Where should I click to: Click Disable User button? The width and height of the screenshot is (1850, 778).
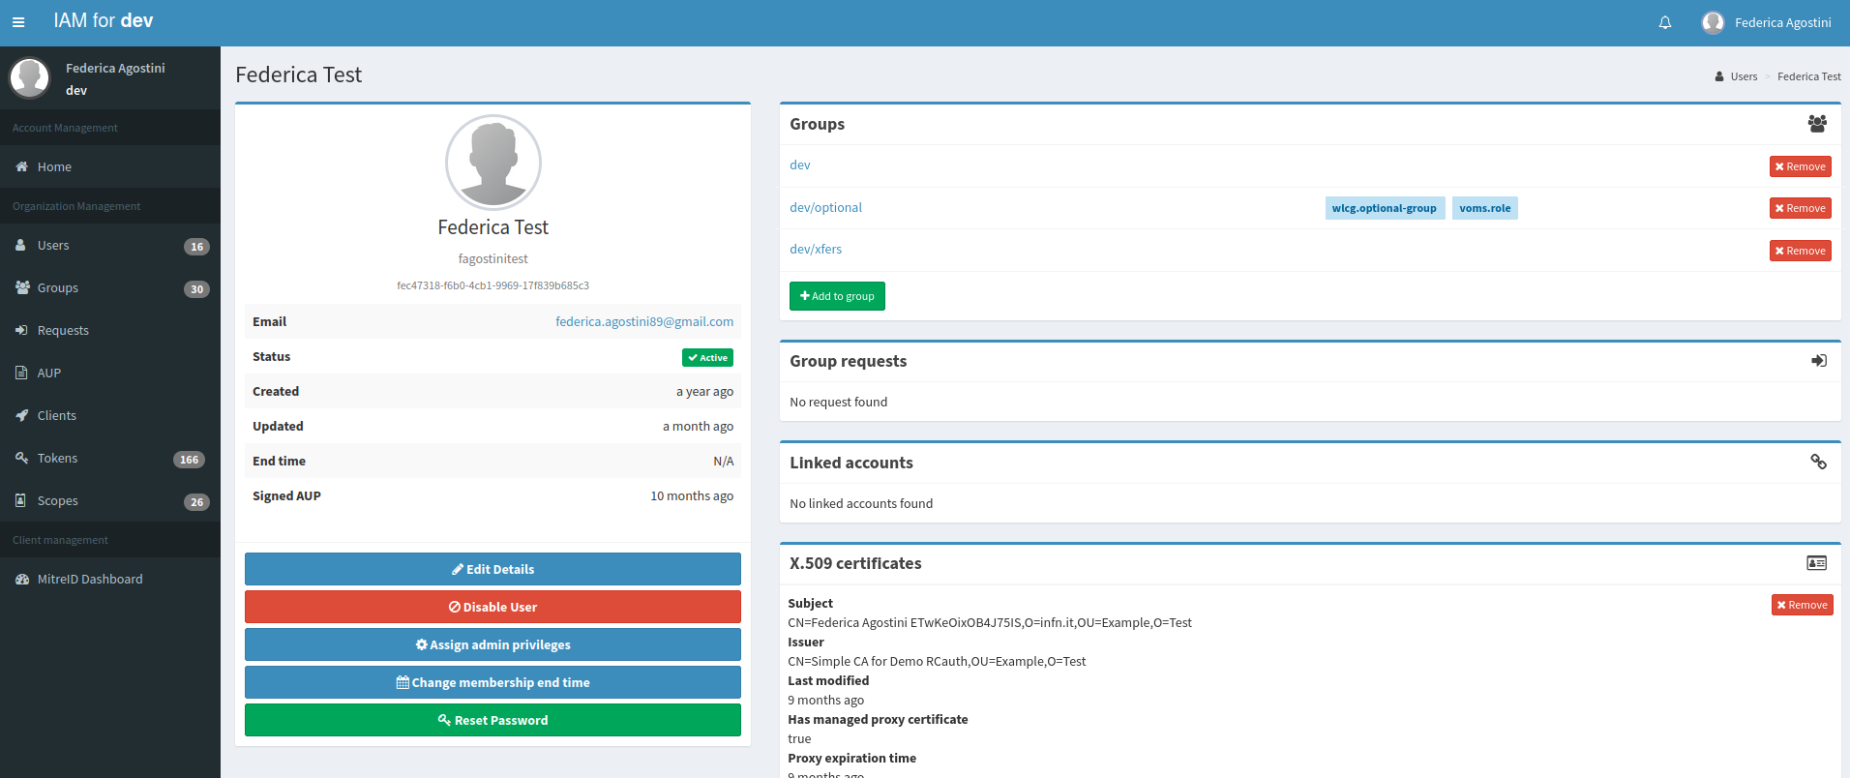(492, 607)
